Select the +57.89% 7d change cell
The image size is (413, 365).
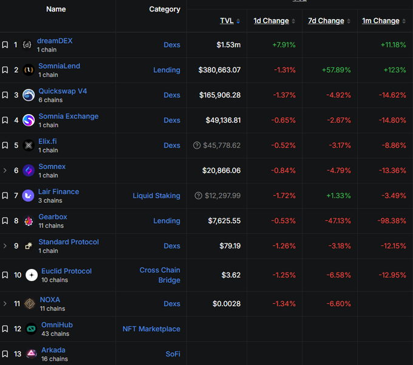coord(336,70)
